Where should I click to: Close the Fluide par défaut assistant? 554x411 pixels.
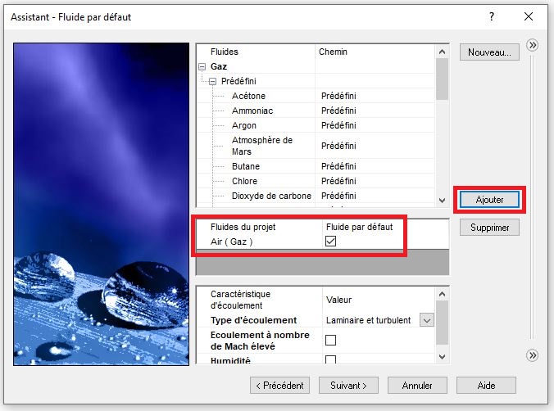click(529, 16)
